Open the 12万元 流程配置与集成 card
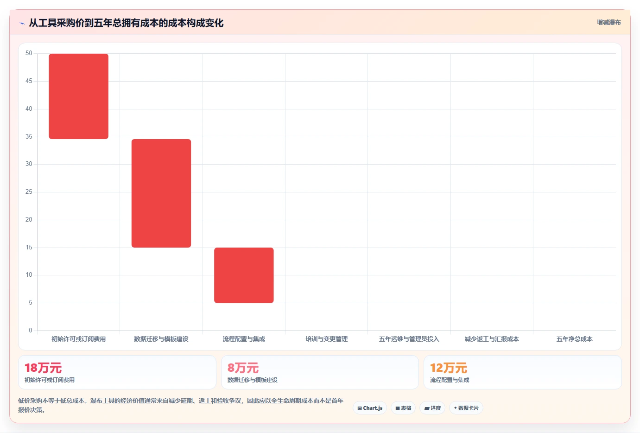Screen dimensions: 640x433 coord(523,372)
